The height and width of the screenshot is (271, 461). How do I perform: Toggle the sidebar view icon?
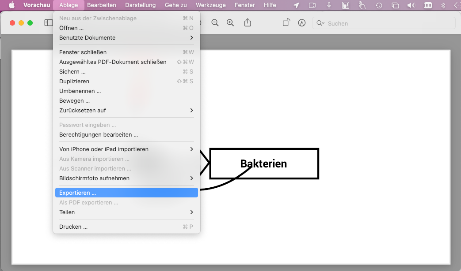[x=48, y=23]
